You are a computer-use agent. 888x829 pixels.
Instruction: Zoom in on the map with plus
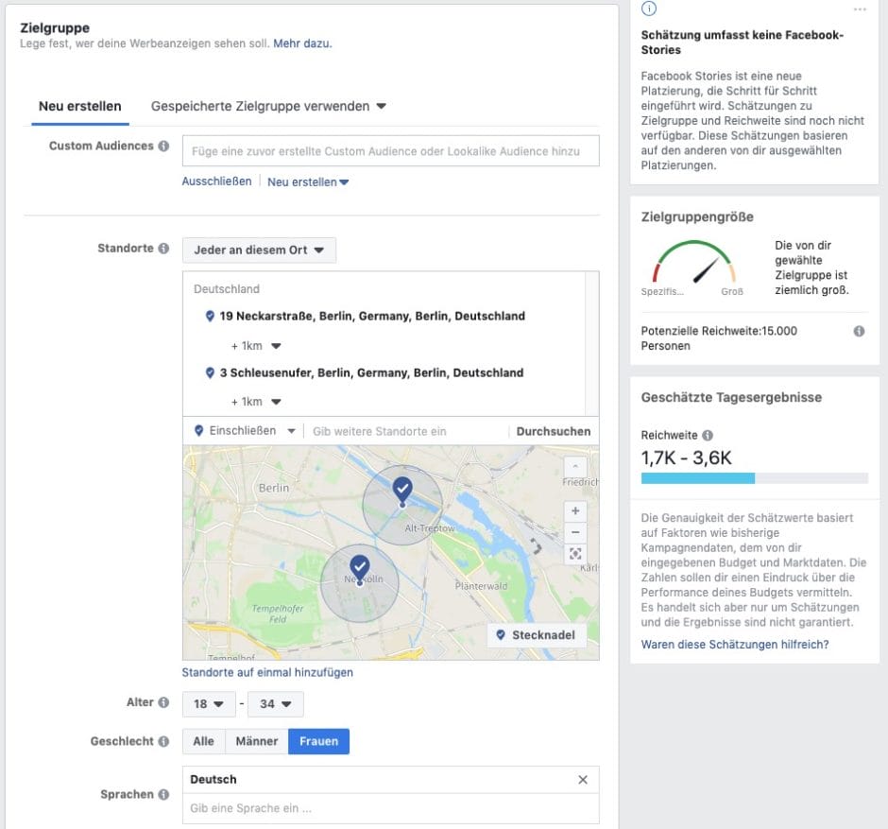(x=574, y=510)
